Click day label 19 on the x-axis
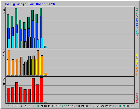 (82, 106)
